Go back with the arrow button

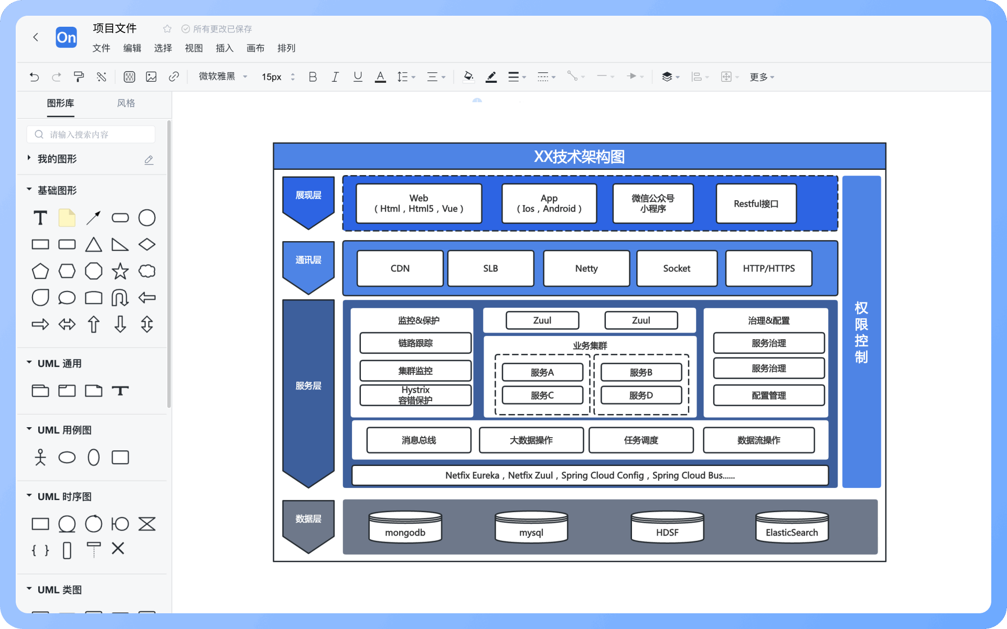[36, 37]
